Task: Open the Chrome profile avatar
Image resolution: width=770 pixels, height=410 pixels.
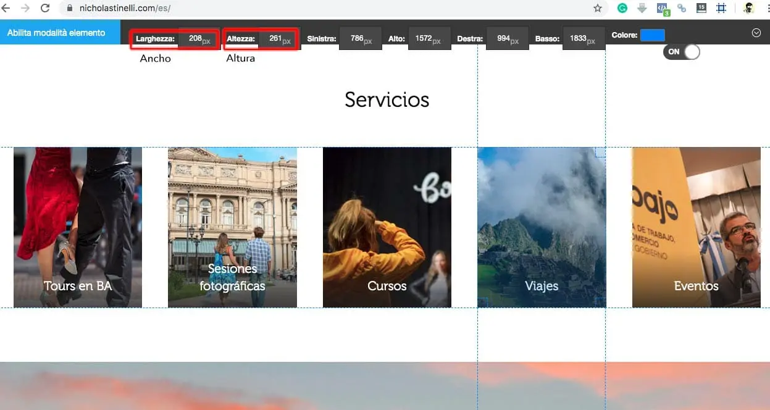Action: click(748, 8)
